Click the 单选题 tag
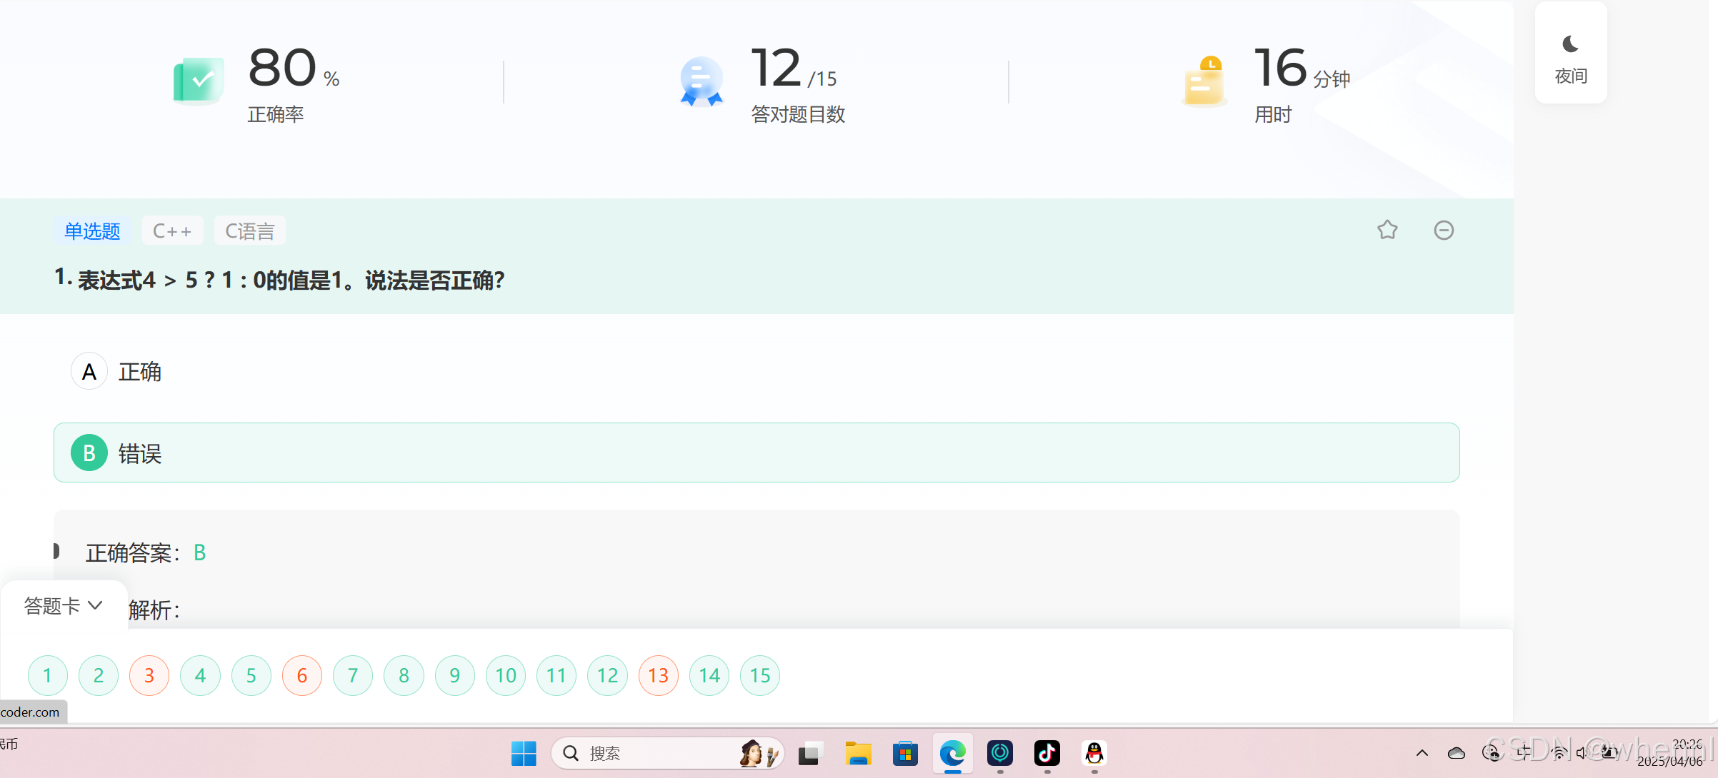 [x=92, y=231]
